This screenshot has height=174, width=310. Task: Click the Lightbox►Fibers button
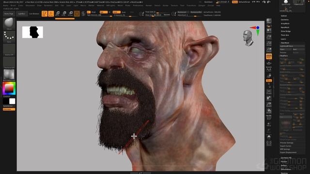[292, 46]
